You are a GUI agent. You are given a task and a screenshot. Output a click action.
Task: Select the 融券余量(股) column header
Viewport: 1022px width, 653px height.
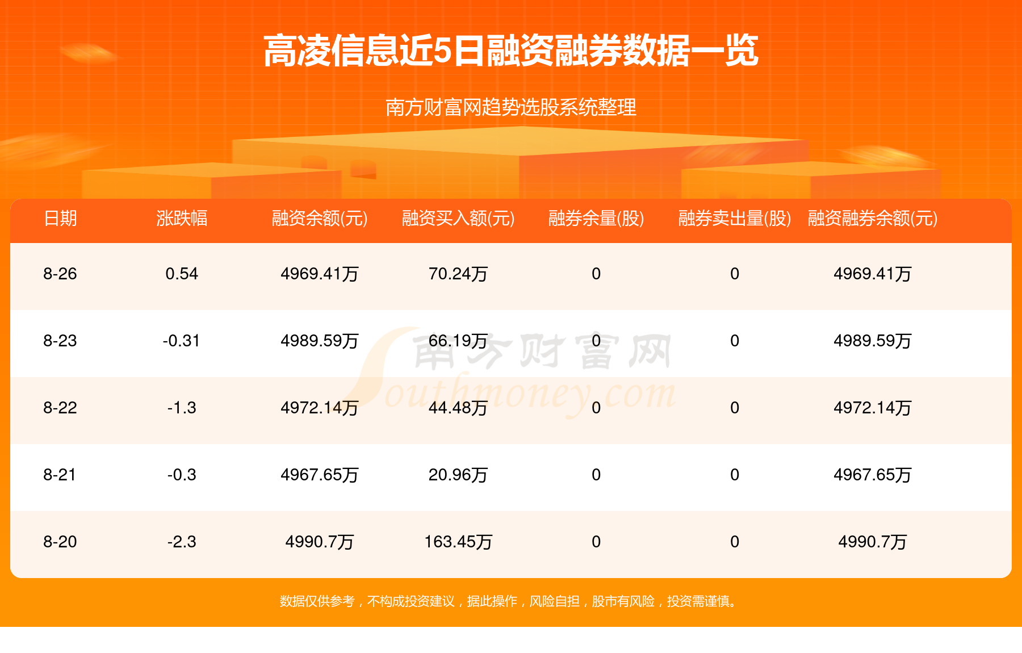tap(596, 218)
